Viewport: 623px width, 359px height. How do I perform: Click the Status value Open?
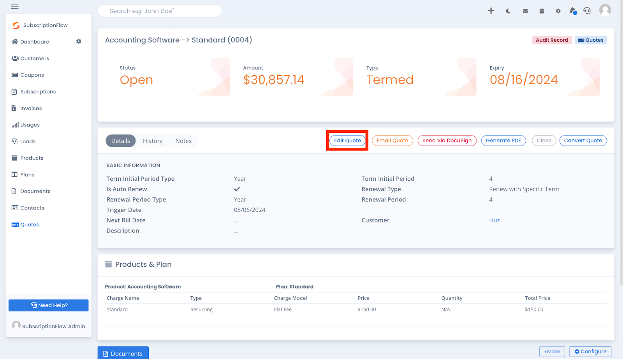[x=136, y=80]
